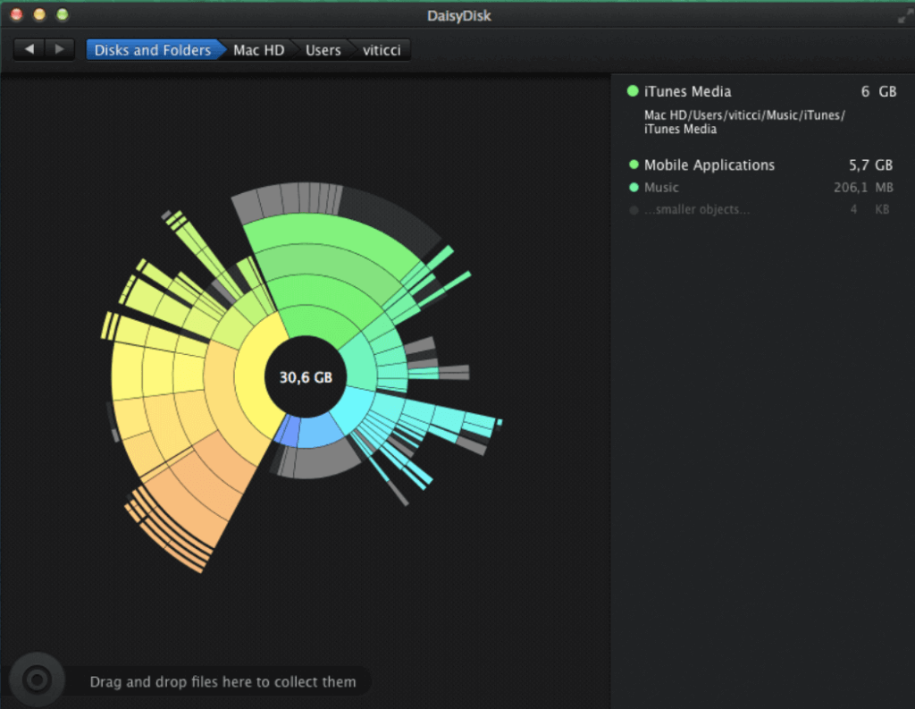Open the Music folder row

click(761, 188)
